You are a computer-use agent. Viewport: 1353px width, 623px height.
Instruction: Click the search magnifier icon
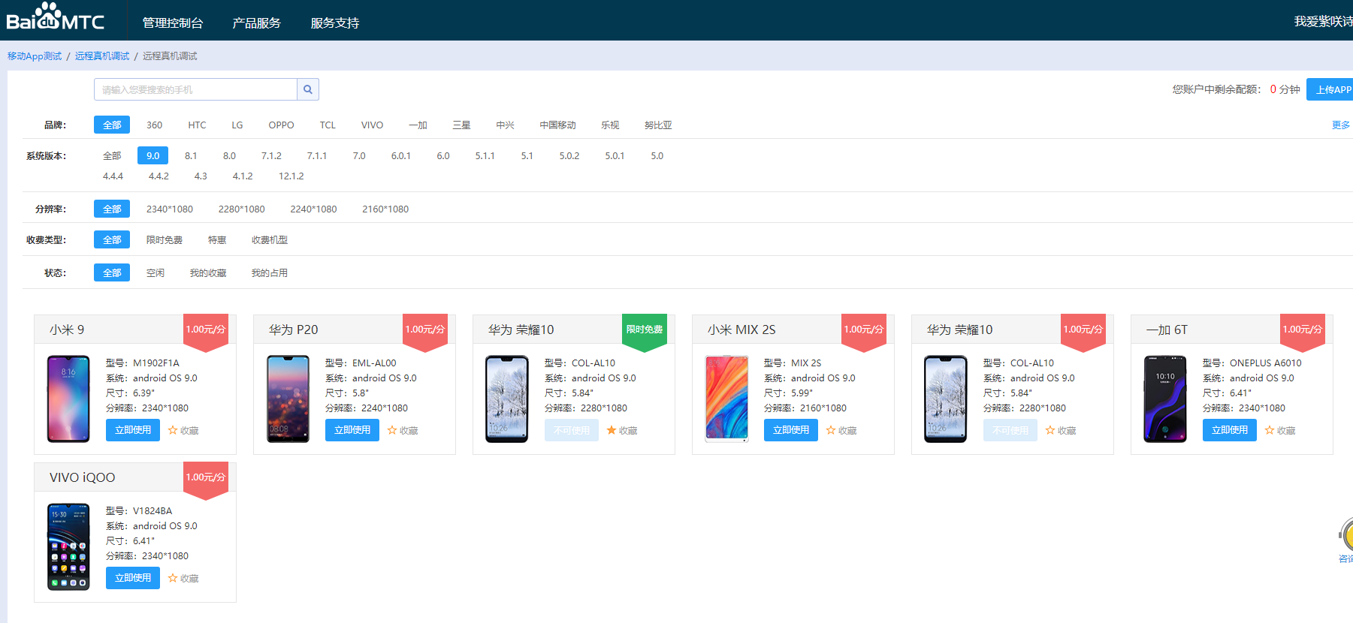(x=308, y=89)
